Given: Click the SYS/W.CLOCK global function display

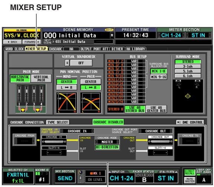Looking at the screenshot, I should pyautogui.click(x=22, y=36).
